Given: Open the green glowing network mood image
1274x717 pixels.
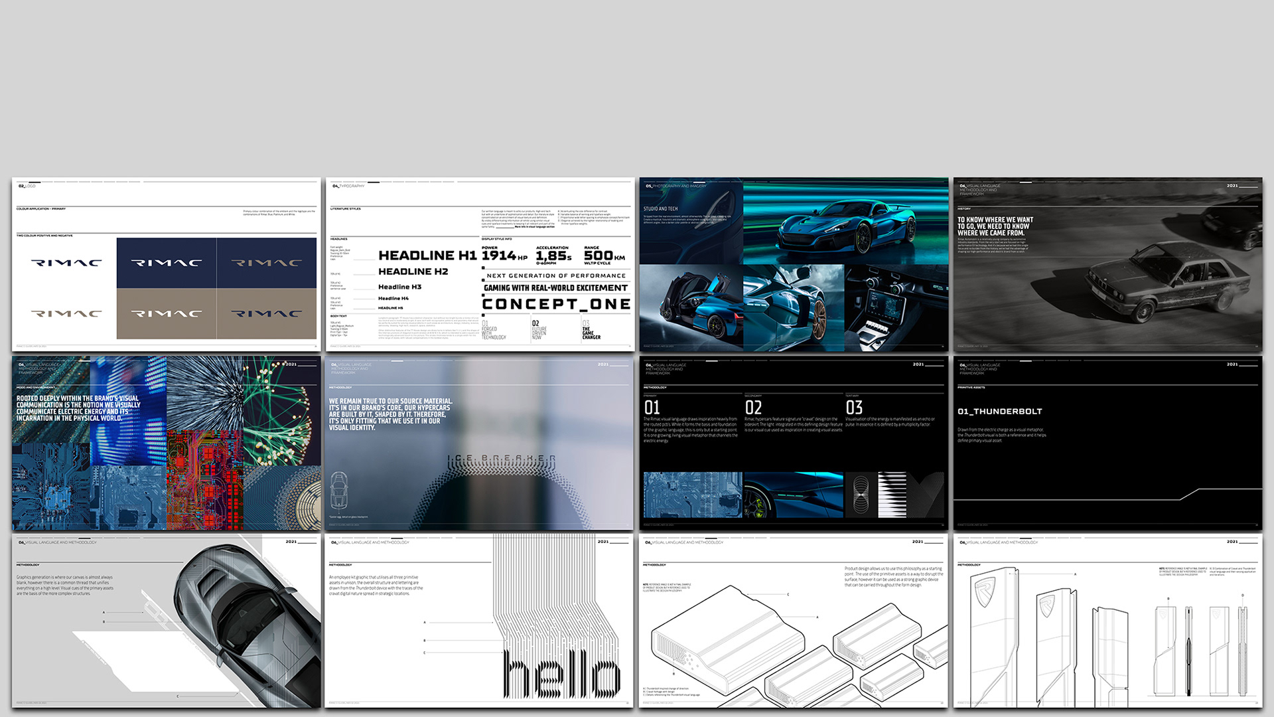Looking at the screenshot, I should pyautogui.click(x=282, y=410).
